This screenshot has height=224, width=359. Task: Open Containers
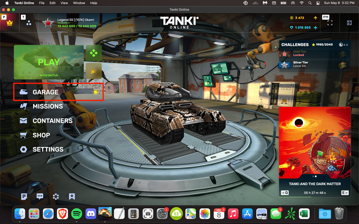pyautogui.click(x=46, y=121)
